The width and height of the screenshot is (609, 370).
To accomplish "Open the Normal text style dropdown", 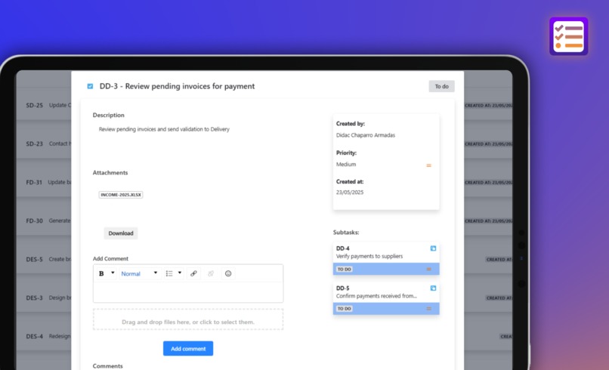I will click(139, 273).
